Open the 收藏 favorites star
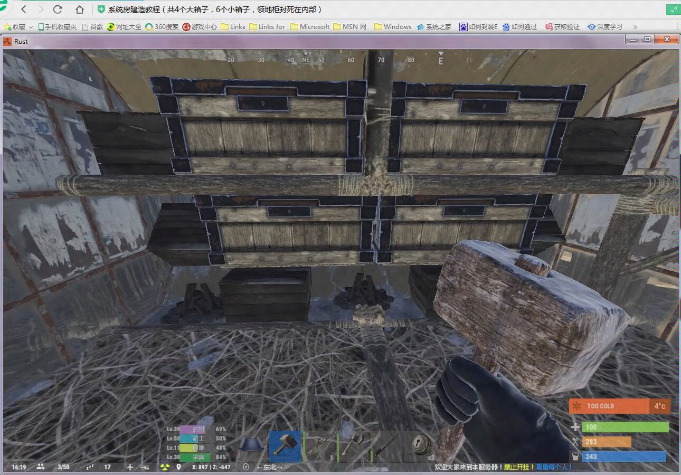The width and height of the screenshot is (681, 475). click(x=7, y=26)
